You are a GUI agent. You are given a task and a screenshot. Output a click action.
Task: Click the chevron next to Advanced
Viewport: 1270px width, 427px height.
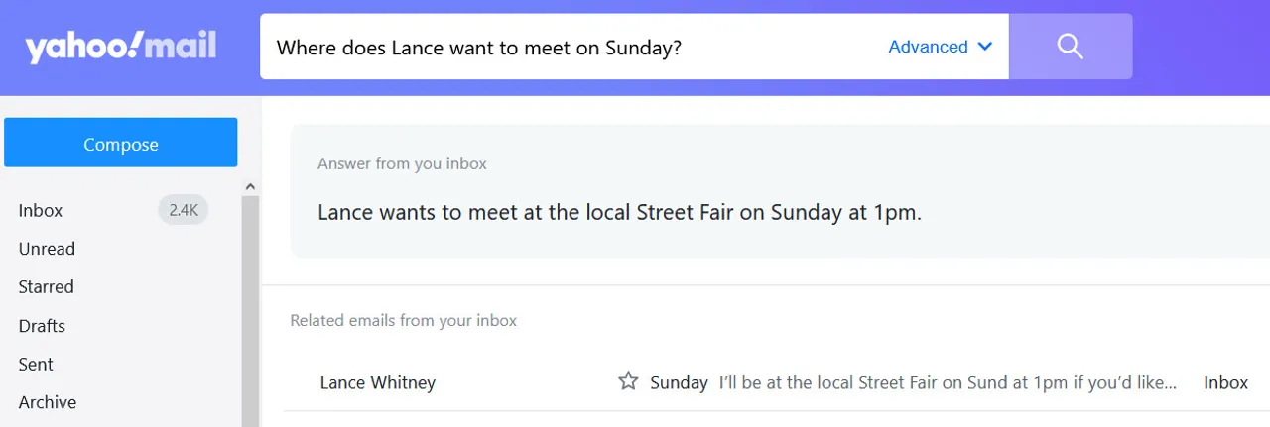tap(984, 47)
